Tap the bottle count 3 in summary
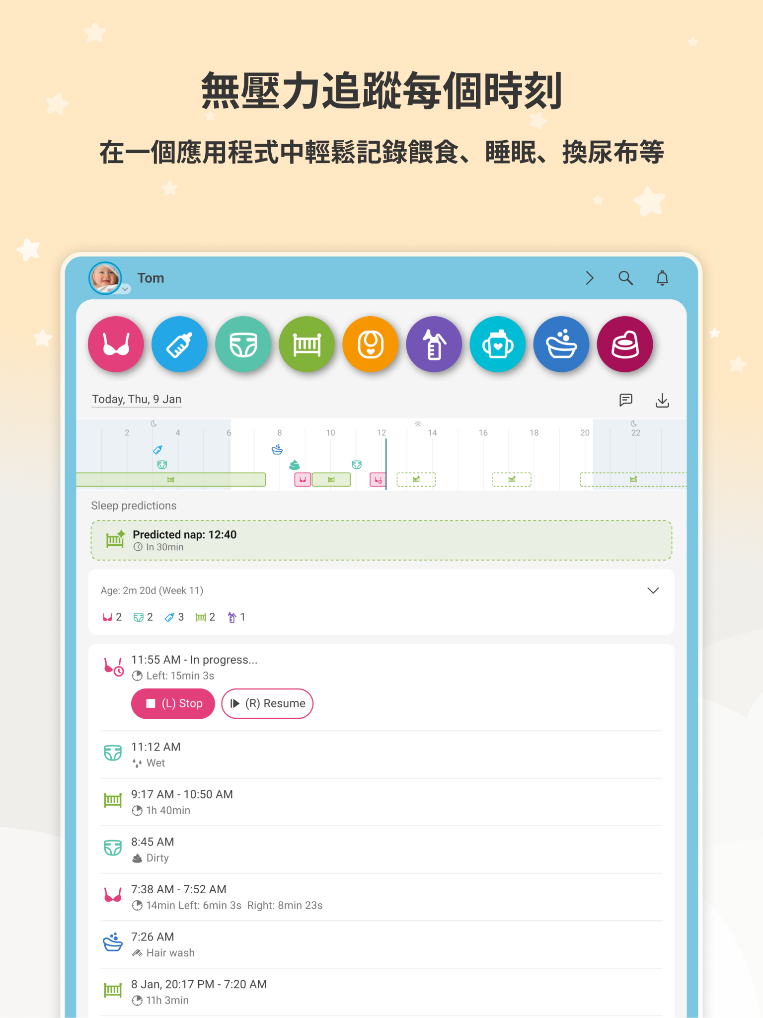Image resolution: width=763 pixels, height=1018 pixels. click(174, 617)
